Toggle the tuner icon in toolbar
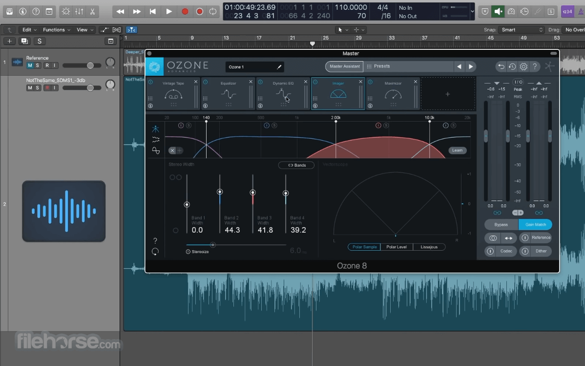The height and width of the screenshot is (366, 585). 538,12
